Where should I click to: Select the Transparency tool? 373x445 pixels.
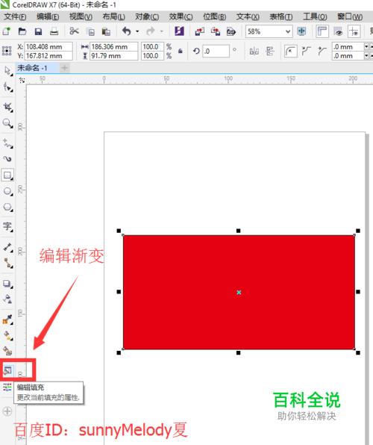coord(7,299)
